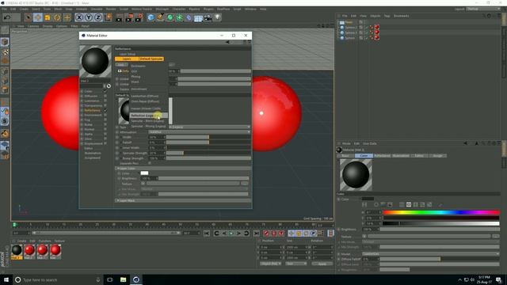
Task: Select the Texture mode icon in left palette
Action: pyautogui.click(x=5, y=51)
